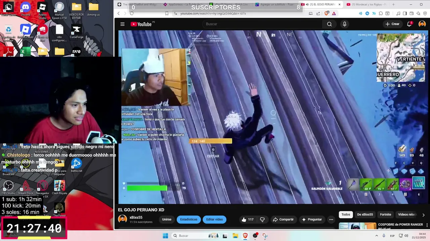This screenshot has width=430, height=241.
Task: Open the VIDEOS POR EDITAR folder
Action: point(76,11)
